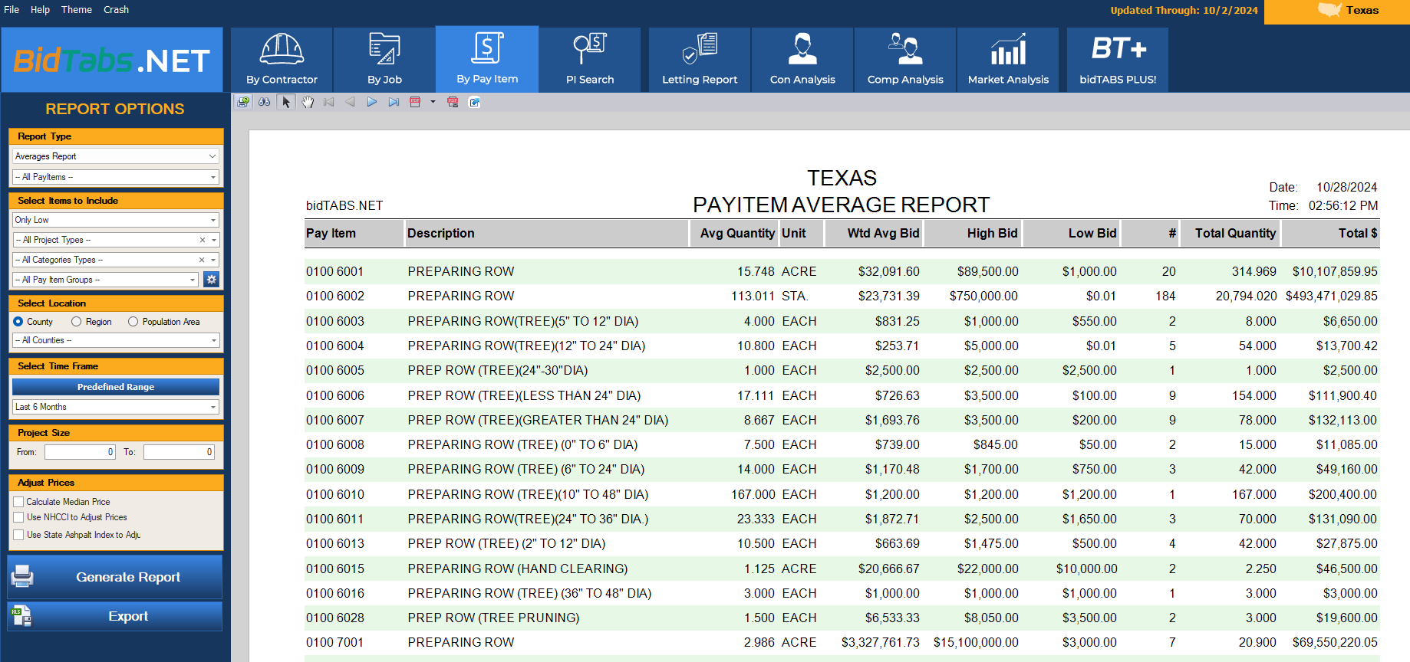The width and height of the screenshot is (1410, 662).
Task: Click the Pay Item column header
Action: (x=354, y=234)
